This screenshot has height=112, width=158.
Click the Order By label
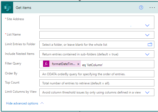point(11,73)
